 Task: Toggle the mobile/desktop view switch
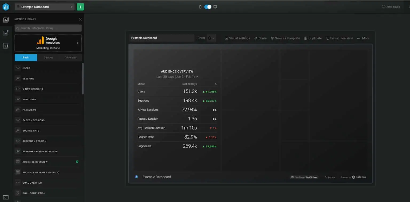(208, 7)
